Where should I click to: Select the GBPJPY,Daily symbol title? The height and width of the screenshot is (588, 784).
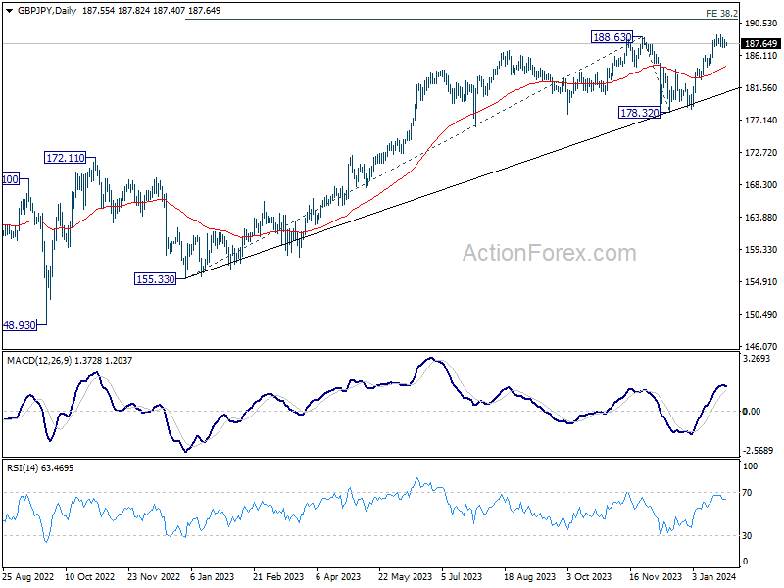click(x=46, y=11)
